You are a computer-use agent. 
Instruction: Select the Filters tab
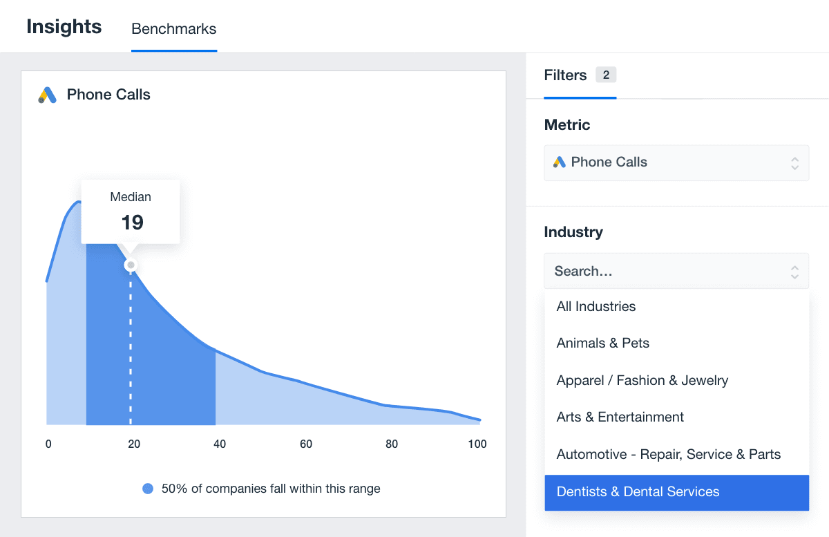[x=565, y=75]
